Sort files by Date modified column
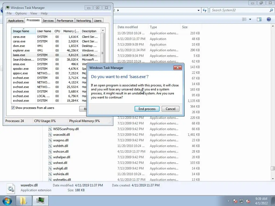The height and width of the screenshot is (206, 275). [x=132, y=27]
